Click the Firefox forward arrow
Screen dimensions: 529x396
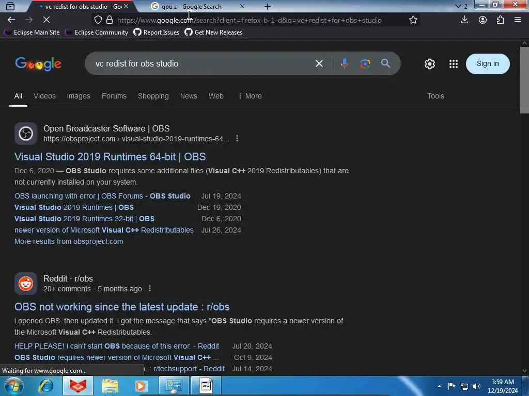pyautogui.click(x=29, y=20)
